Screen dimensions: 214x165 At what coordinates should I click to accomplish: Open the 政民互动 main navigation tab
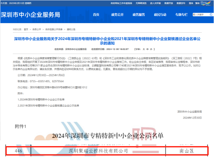[x=160, y=14]
